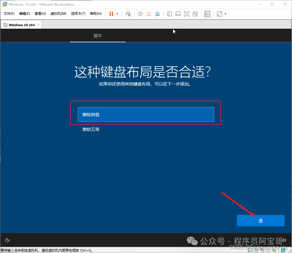Open the 虚拟机(M) menu
This screenshot has height=253, width=292.
click(58, 14)
